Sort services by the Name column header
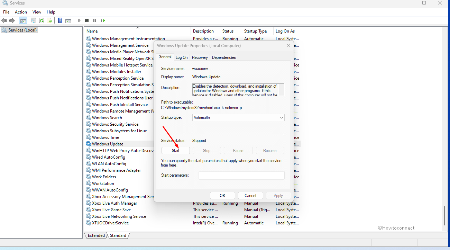 point(138,31)
